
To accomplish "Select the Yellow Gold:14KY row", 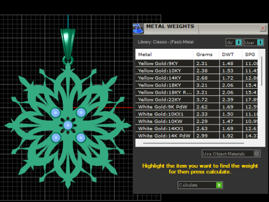I will pos(197,78).
